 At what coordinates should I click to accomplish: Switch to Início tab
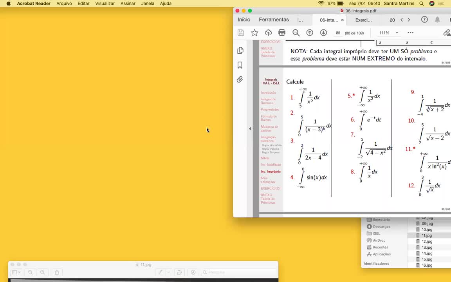tap(244, 20)
